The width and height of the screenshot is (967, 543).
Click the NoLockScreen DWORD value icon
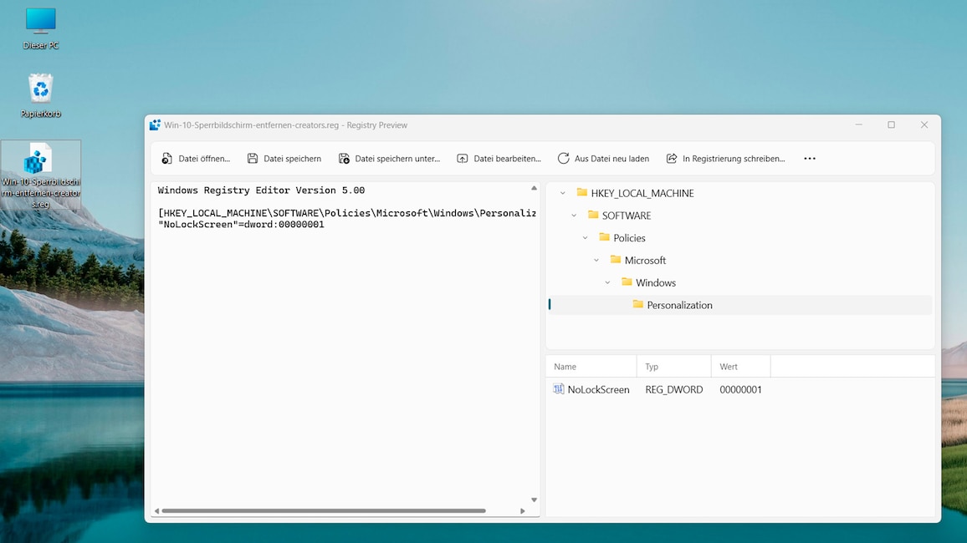click(x=558, y=389)
